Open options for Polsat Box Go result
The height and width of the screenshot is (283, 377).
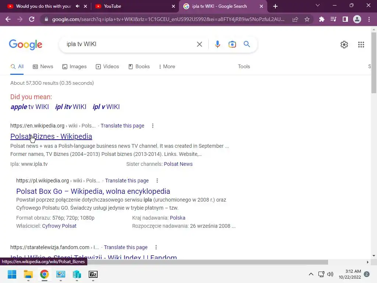point(157,181)
